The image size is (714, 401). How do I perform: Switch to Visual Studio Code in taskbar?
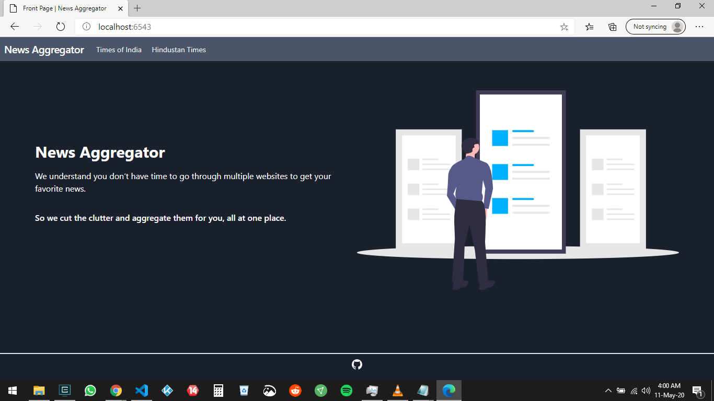142,391
